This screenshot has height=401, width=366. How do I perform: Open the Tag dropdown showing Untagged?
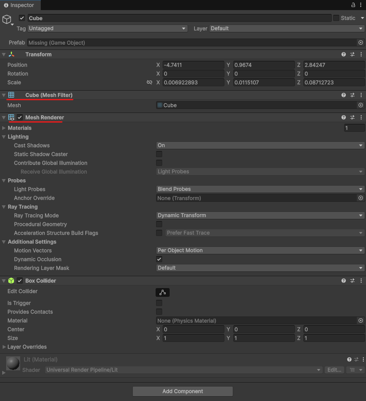[107, 28]
